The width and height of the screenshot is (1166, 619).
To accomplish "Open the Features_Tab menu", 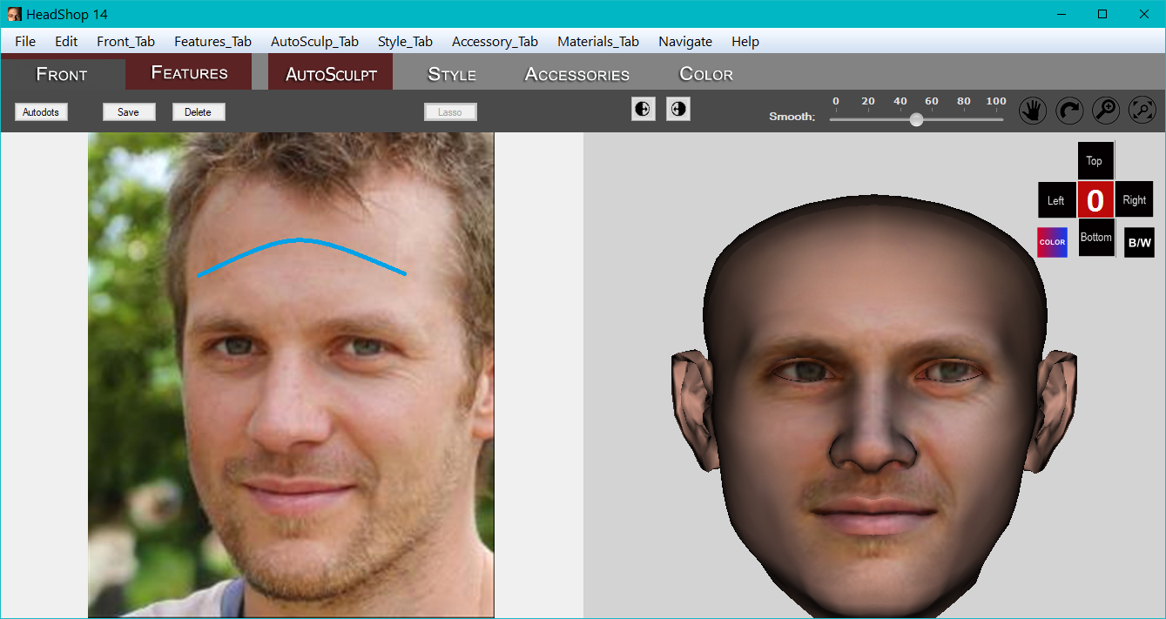I will pos(212,41).
